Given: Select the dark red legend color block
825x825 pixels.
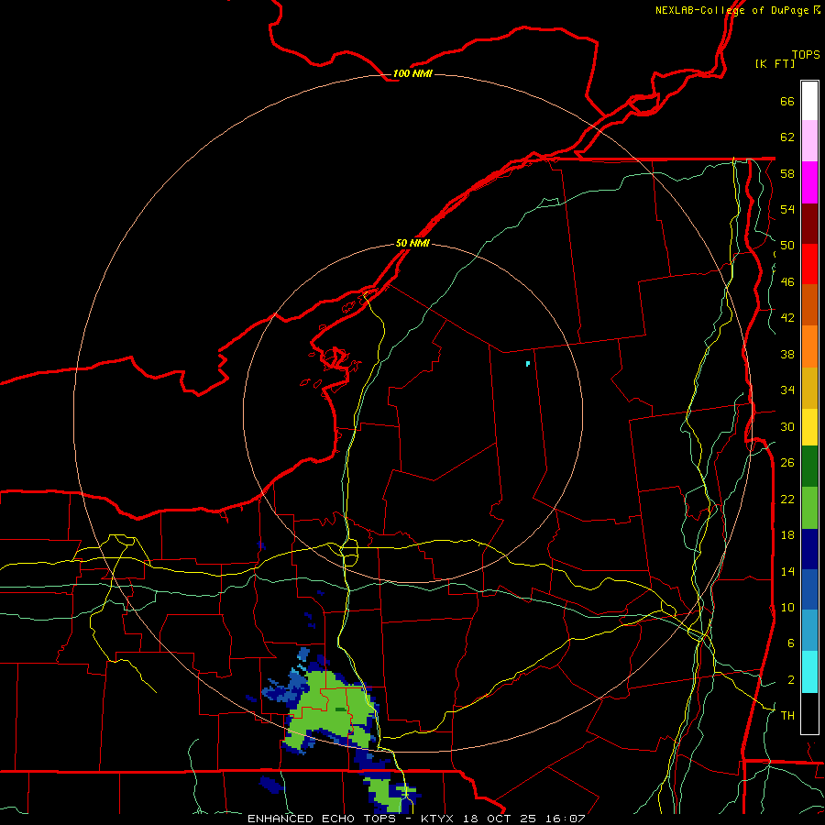Looking at the screenshot, I should 809,224.
